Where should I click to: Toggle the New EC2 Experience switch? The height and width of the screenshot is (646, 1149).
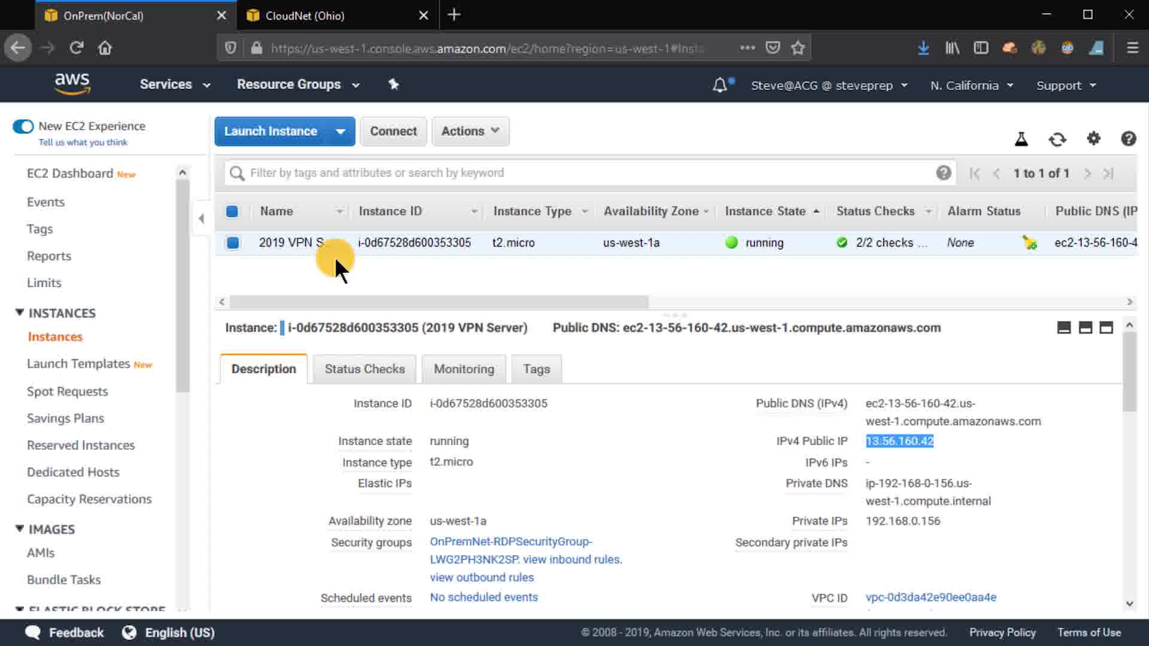click(23, 126)
